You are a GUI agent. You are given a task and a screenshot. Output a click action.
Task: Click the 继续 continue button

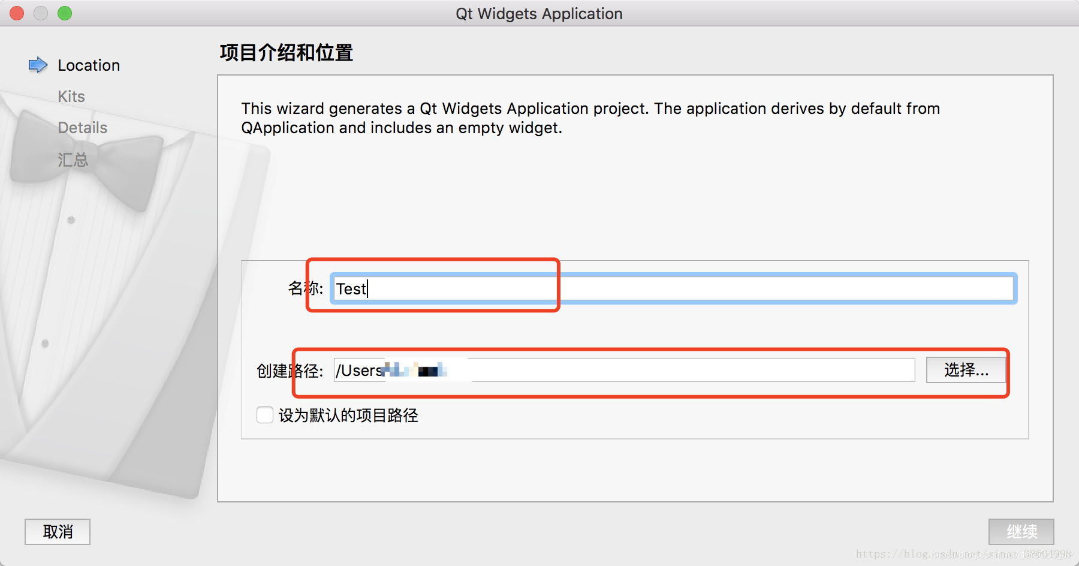pos(1021,532)
